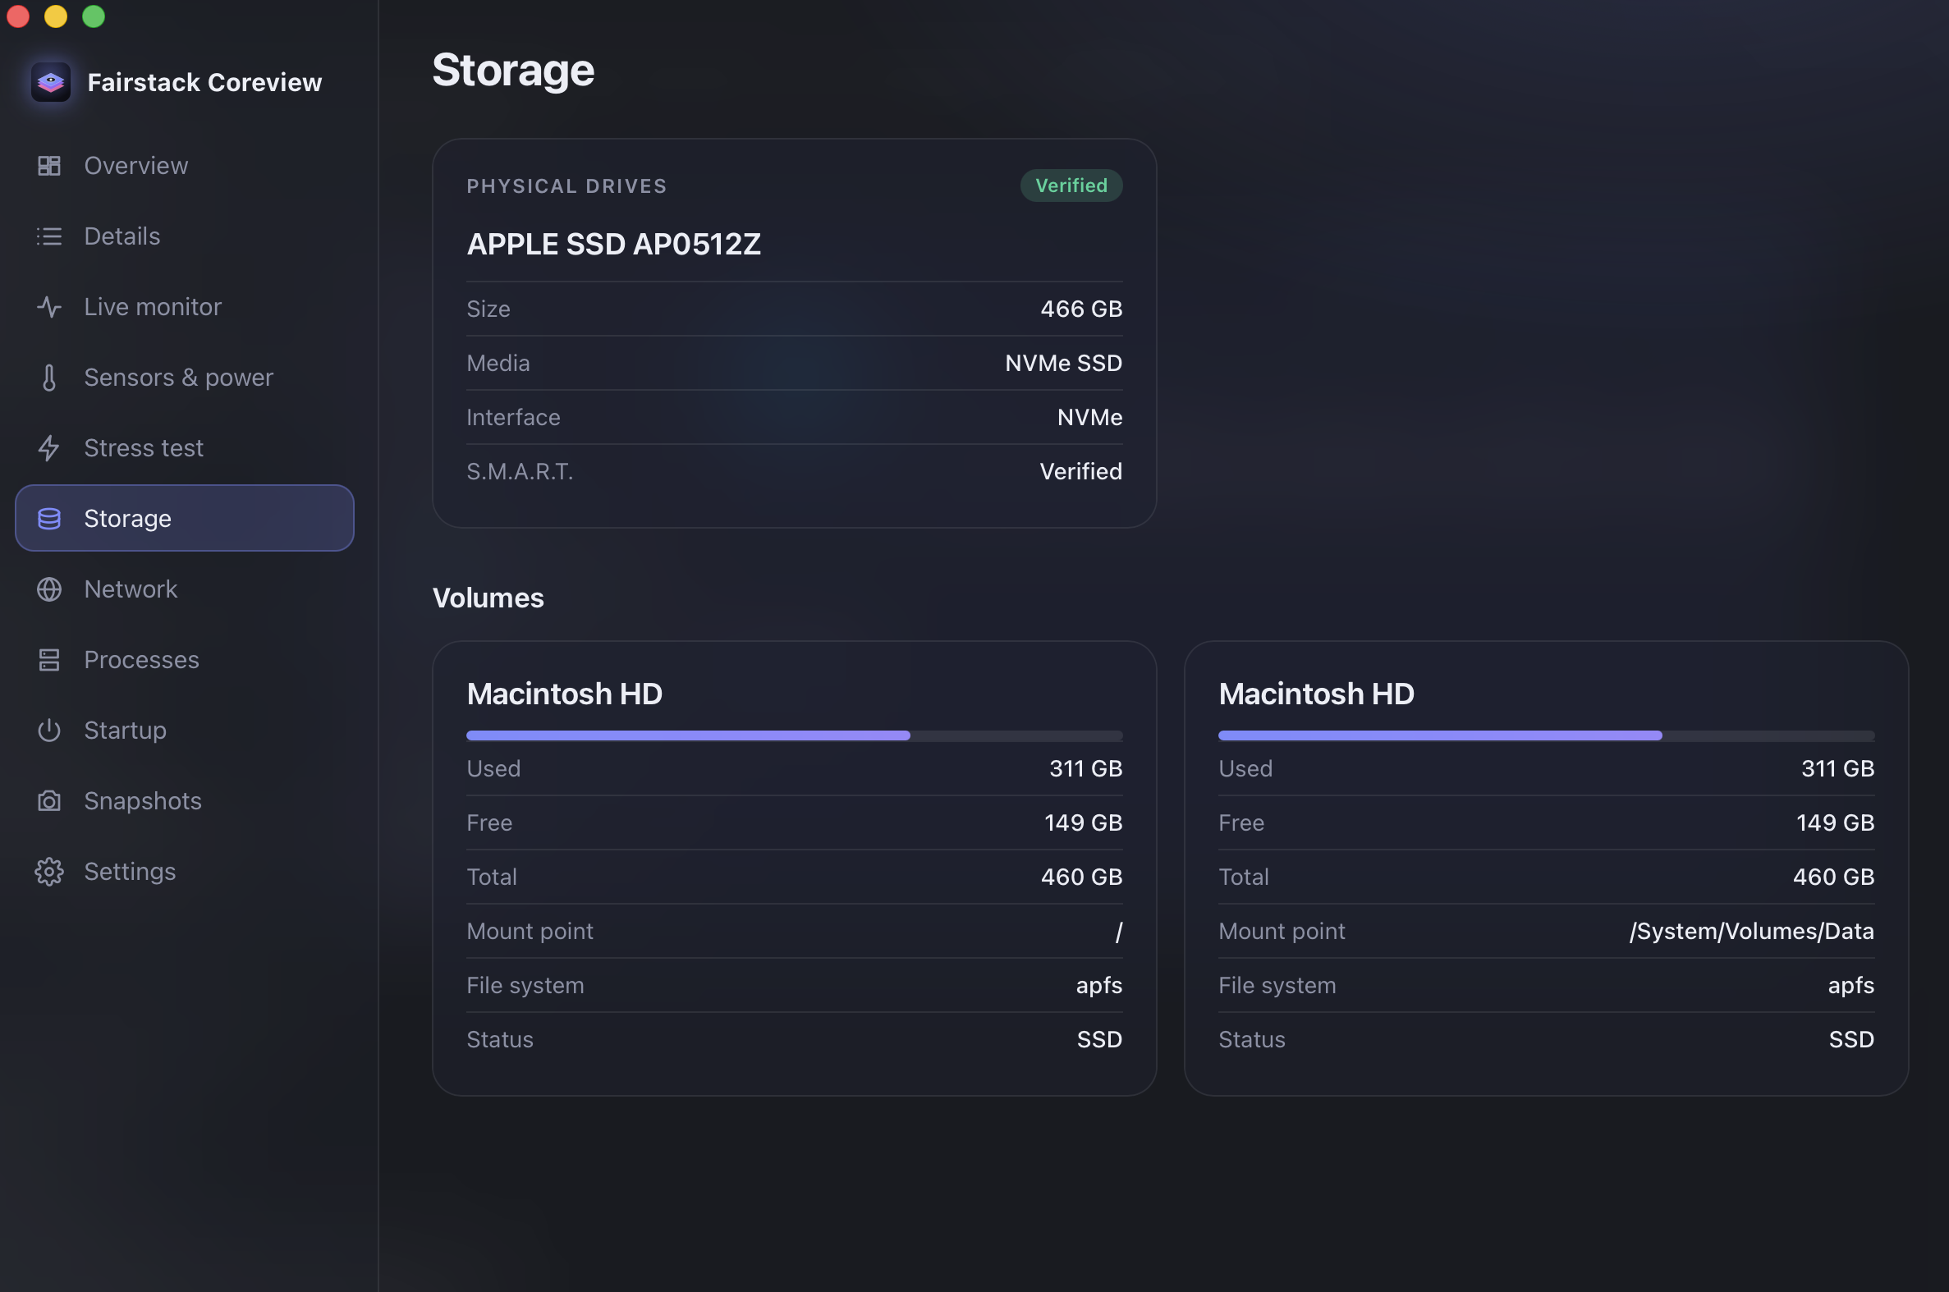Click the Size value 466 GB
Image resolution: width=1949 pixels, height=1292 pixels.
coord(1081,309)
